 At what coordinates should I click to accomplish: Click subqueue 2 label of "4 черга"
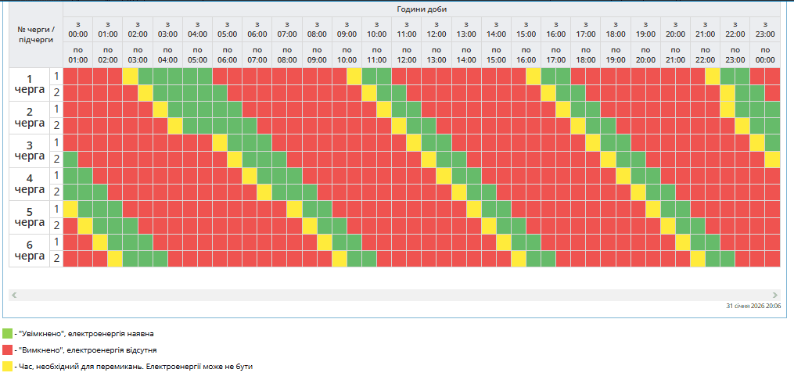56,192
